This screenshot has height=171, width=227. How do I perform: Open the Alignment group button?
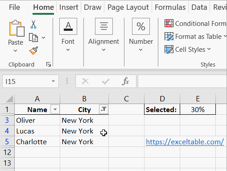tap(104, 26)
